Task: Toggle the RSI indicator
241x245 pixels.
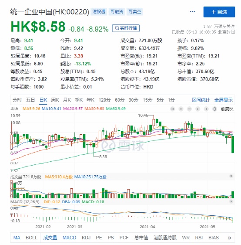Action: [199, 238]
